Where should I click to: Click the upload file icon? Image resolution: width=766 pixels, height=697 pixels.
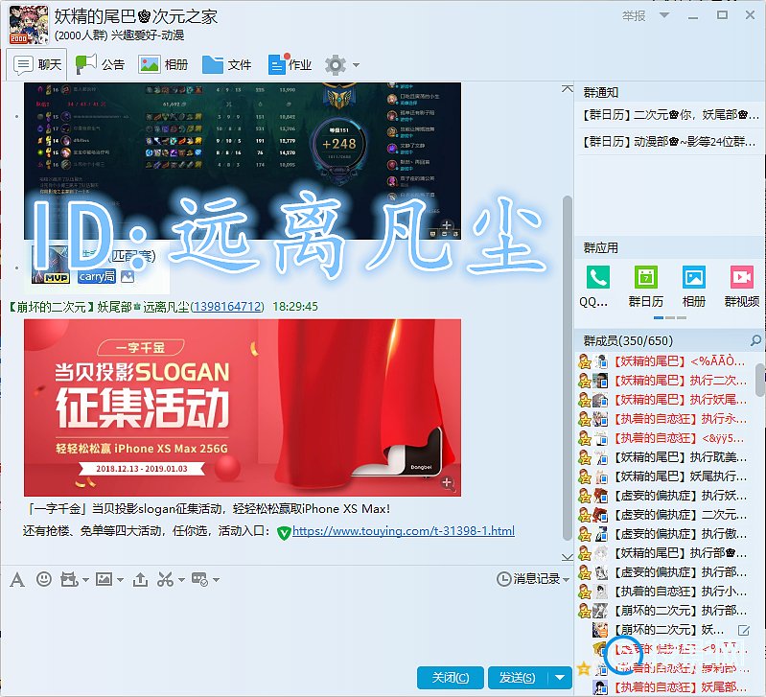pos(140,579)
